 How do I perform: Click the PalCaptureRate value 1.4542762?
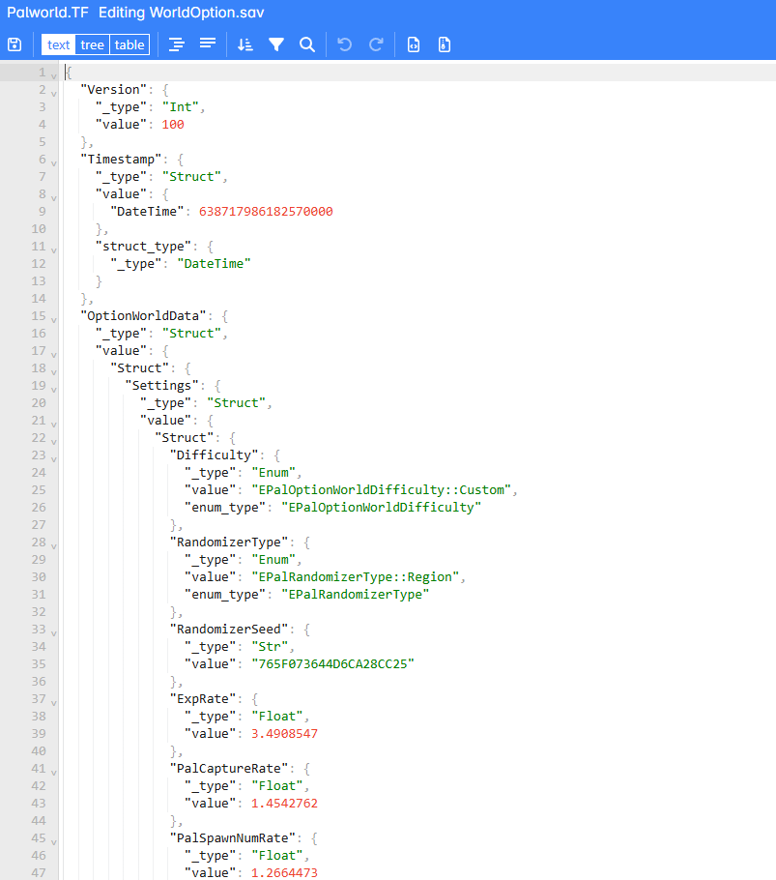pos(284,803)
